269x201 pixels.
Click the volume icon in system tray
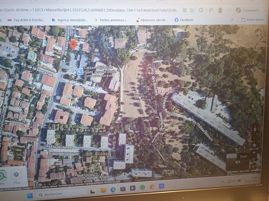click(x=234, y=181)
